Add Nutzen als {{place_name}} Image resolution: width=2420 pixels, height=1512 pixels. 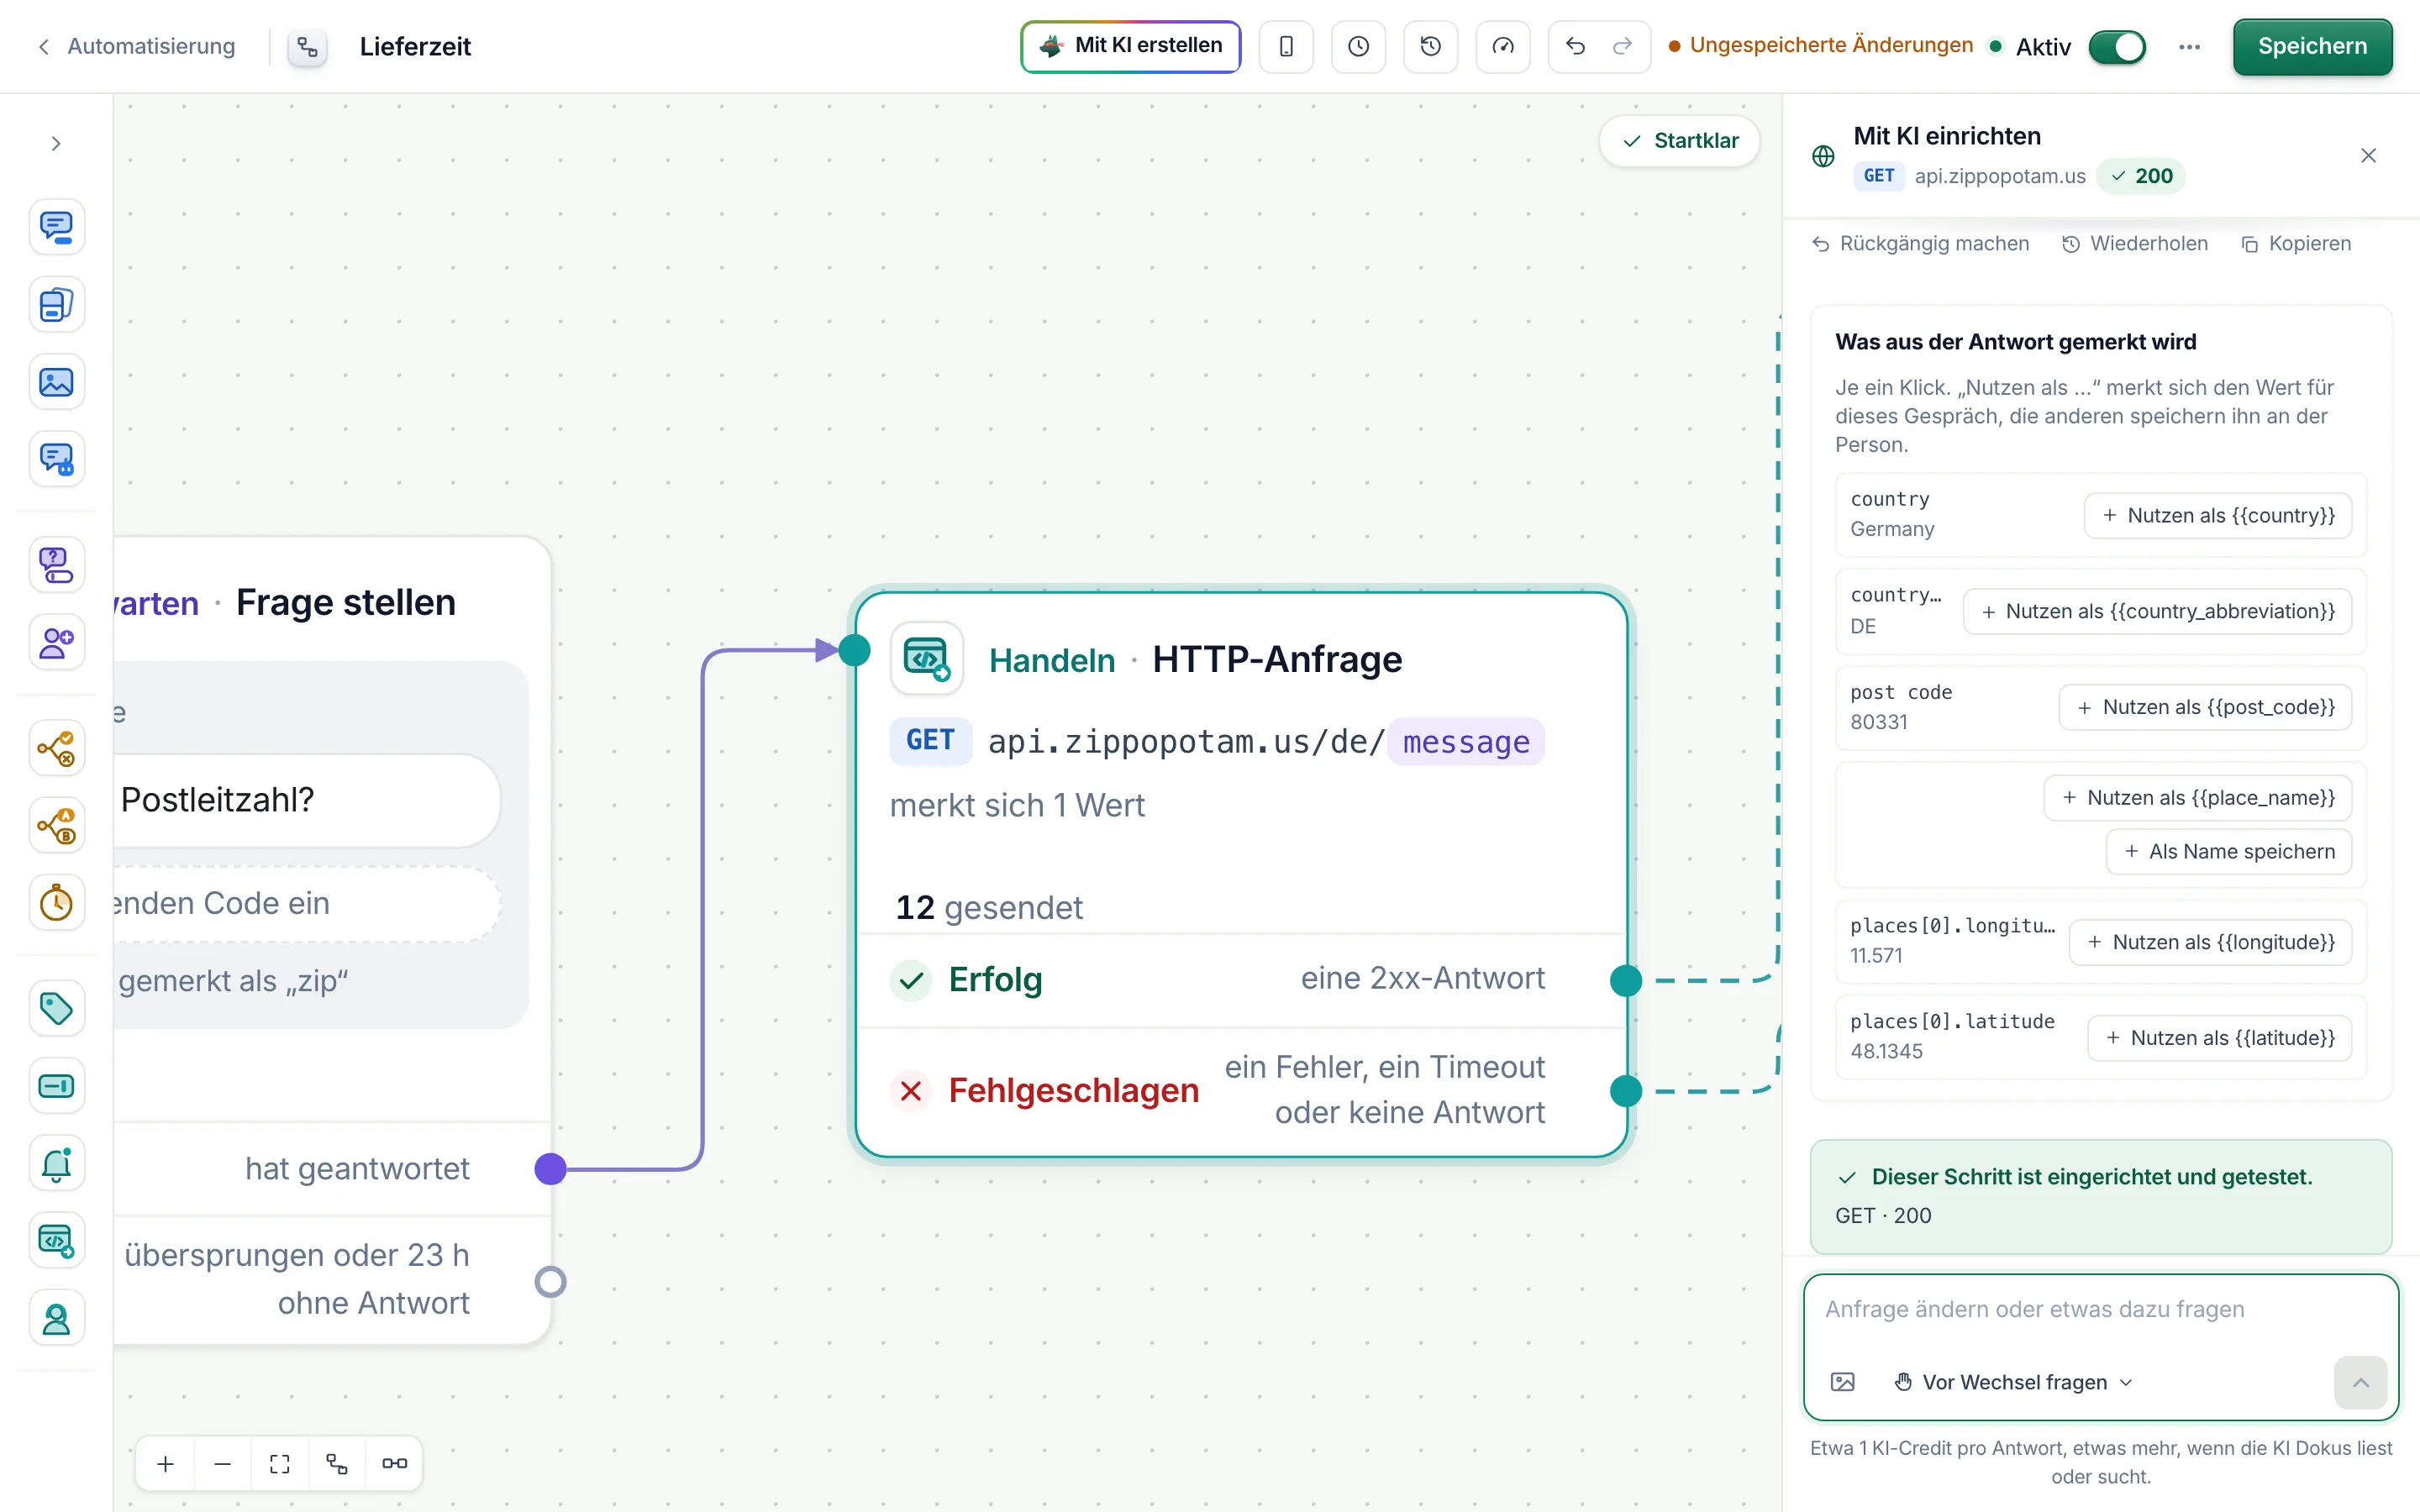[2197, 798]
